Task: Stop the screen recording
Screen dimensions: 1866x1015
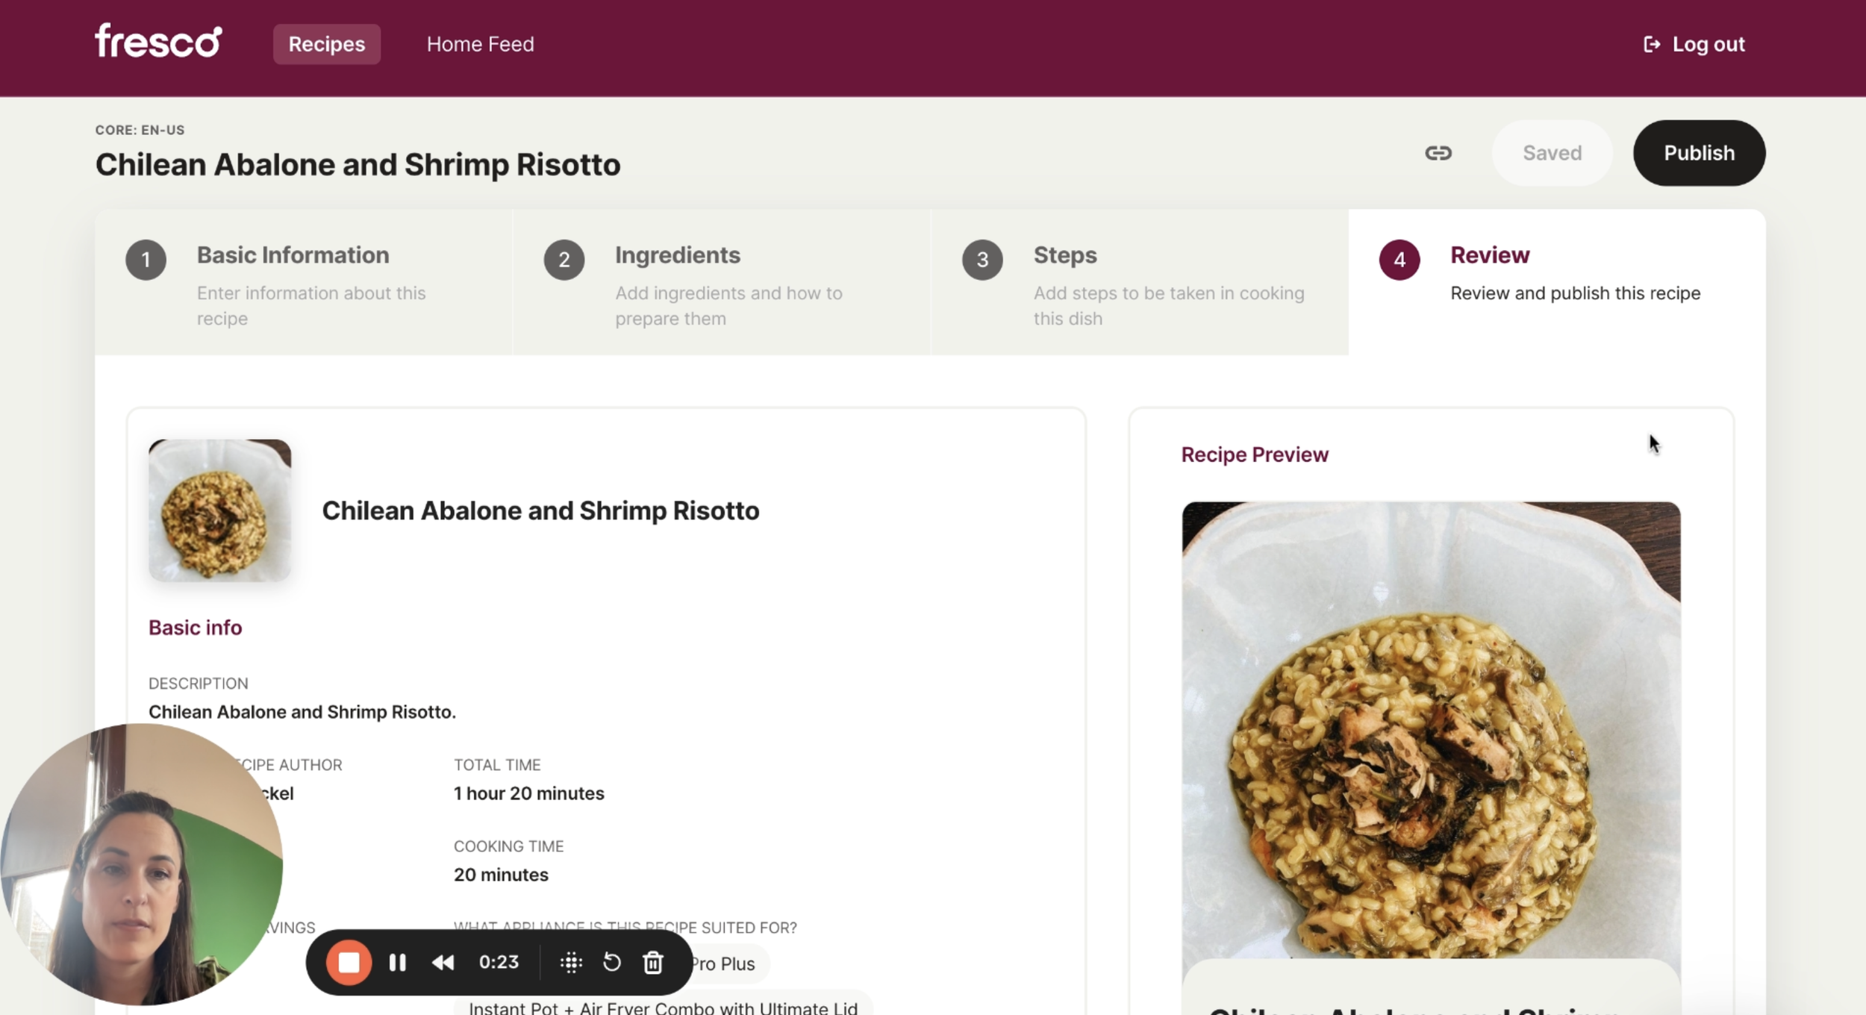Action: (x=349, y=962)
